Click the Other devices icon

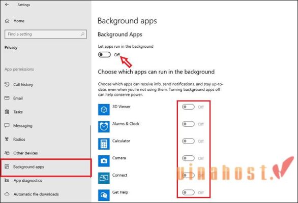coord(7,153)
